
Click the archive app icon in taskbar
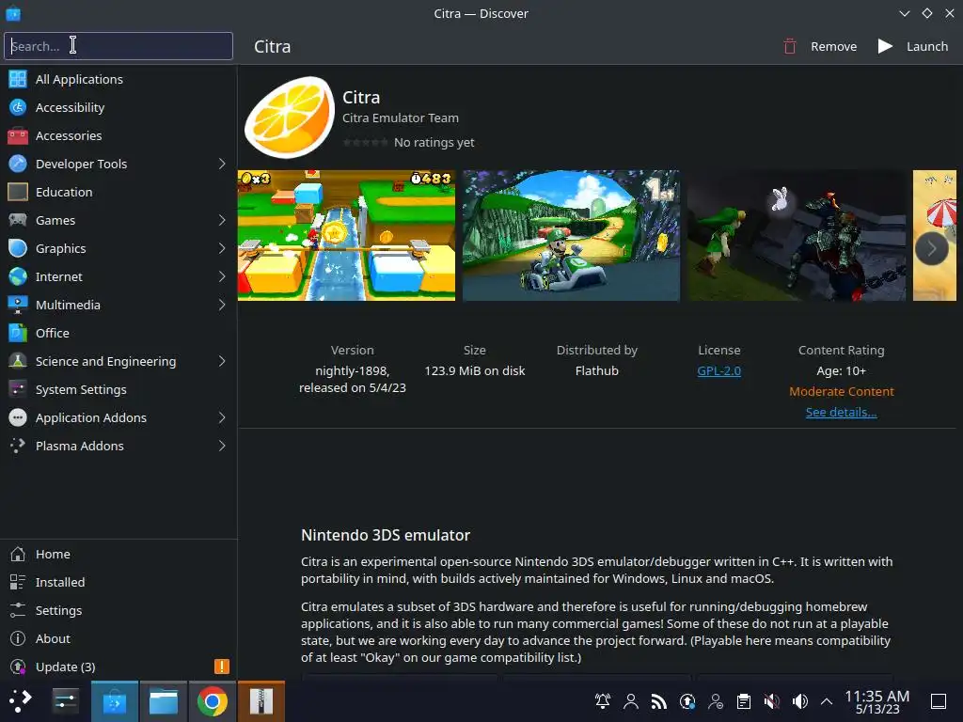click(261, 701)
